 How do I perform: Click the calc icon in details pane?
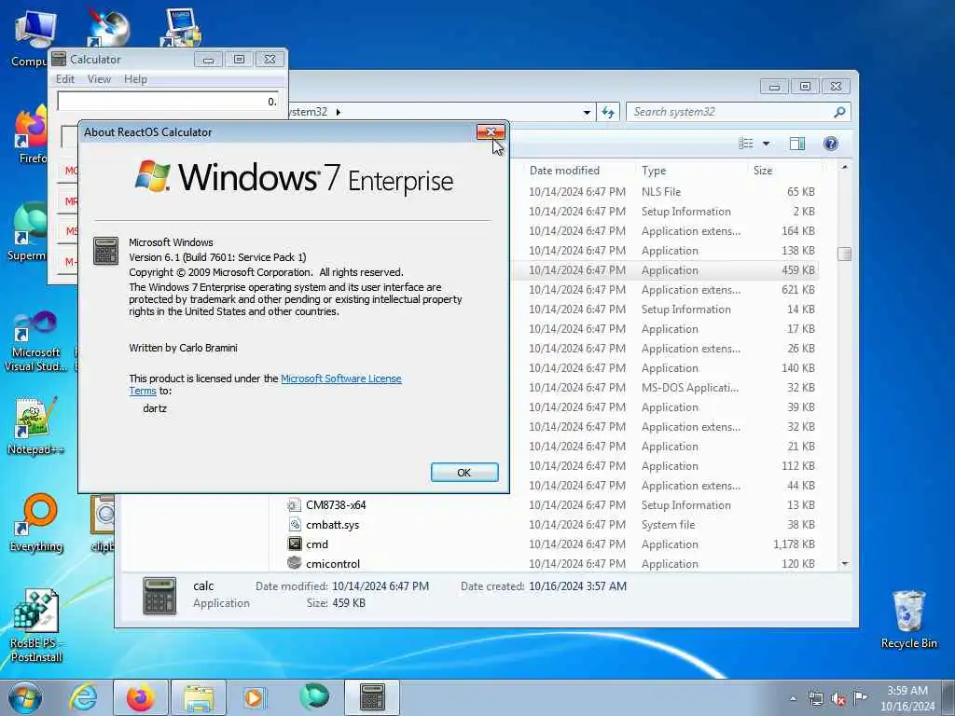(x=159, y=596)
